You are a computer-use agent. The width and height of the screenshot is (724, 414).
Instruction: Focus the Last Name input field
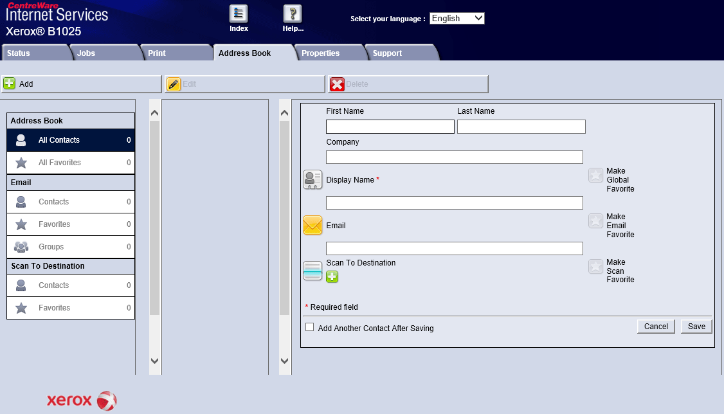pyautogui.click(x=521, y=127)
